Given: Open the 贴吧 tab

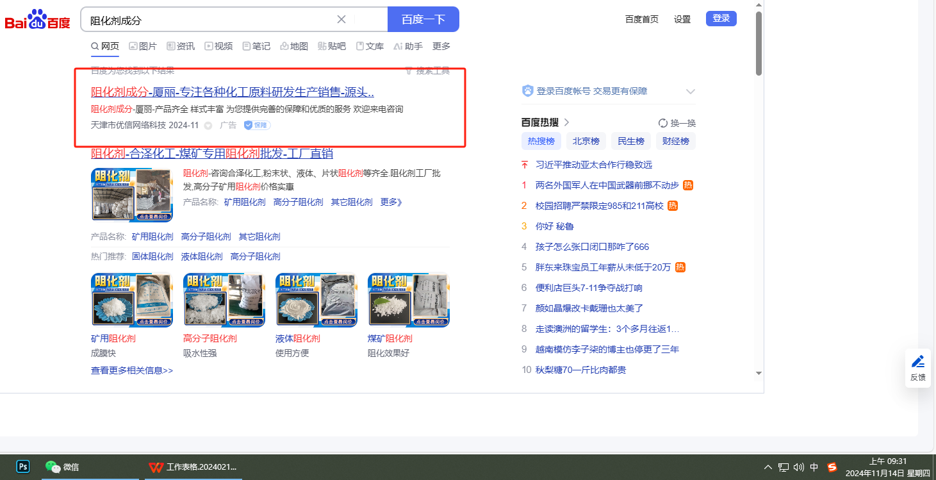Looking at the screenshot, I should pos(332,46).
